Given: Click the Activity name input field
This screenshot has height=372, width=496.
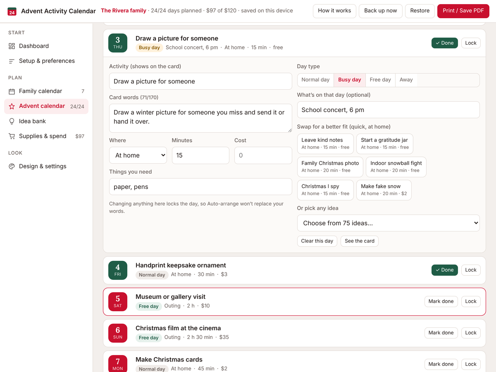Looking at the screenshot, I should (200, 81).
